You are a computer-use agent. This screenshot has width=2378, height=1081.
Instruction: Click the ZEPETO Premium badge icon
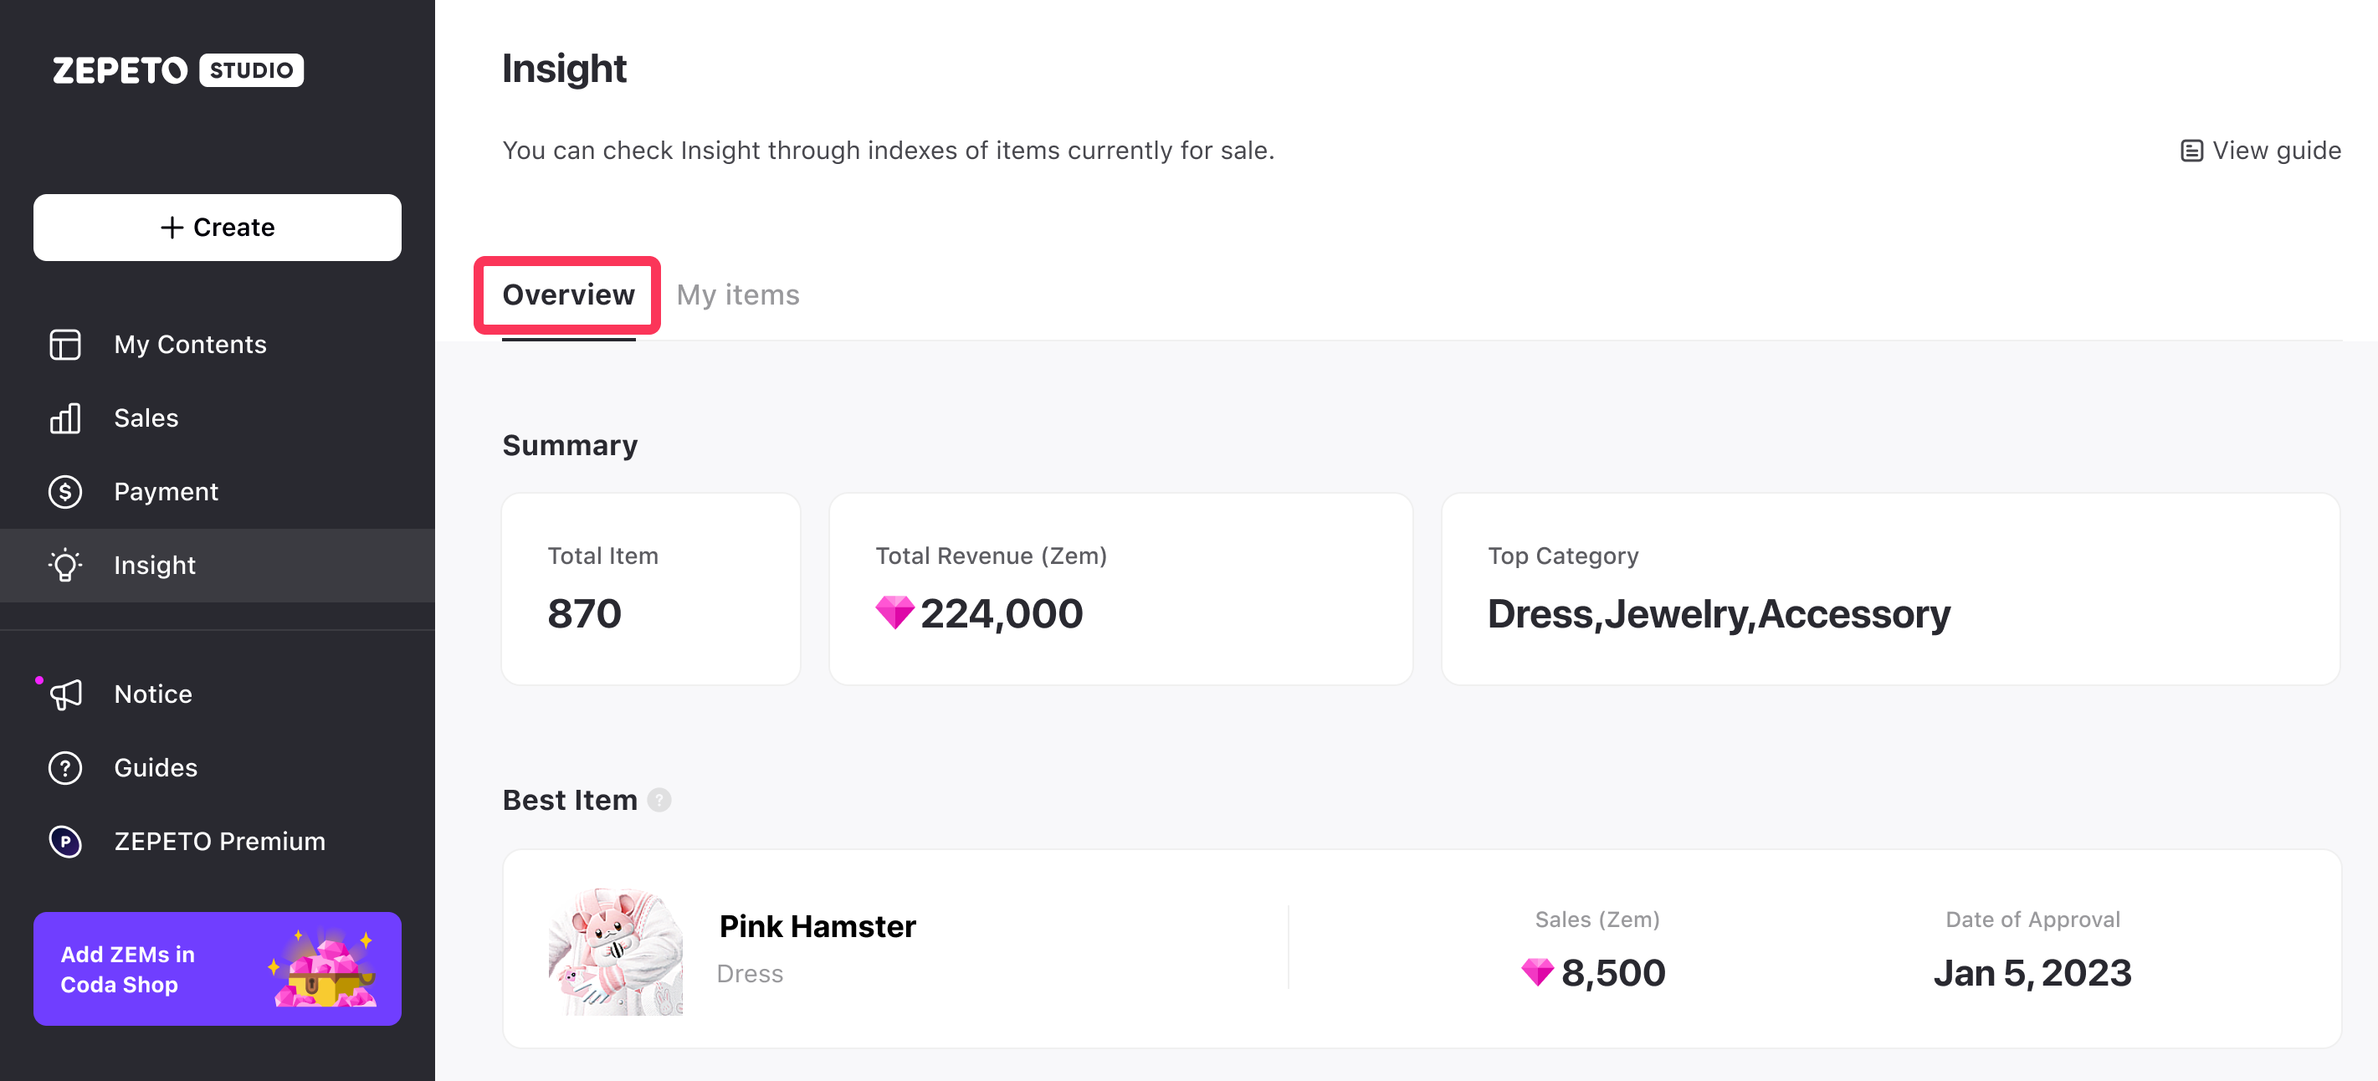tap(64, 842)
